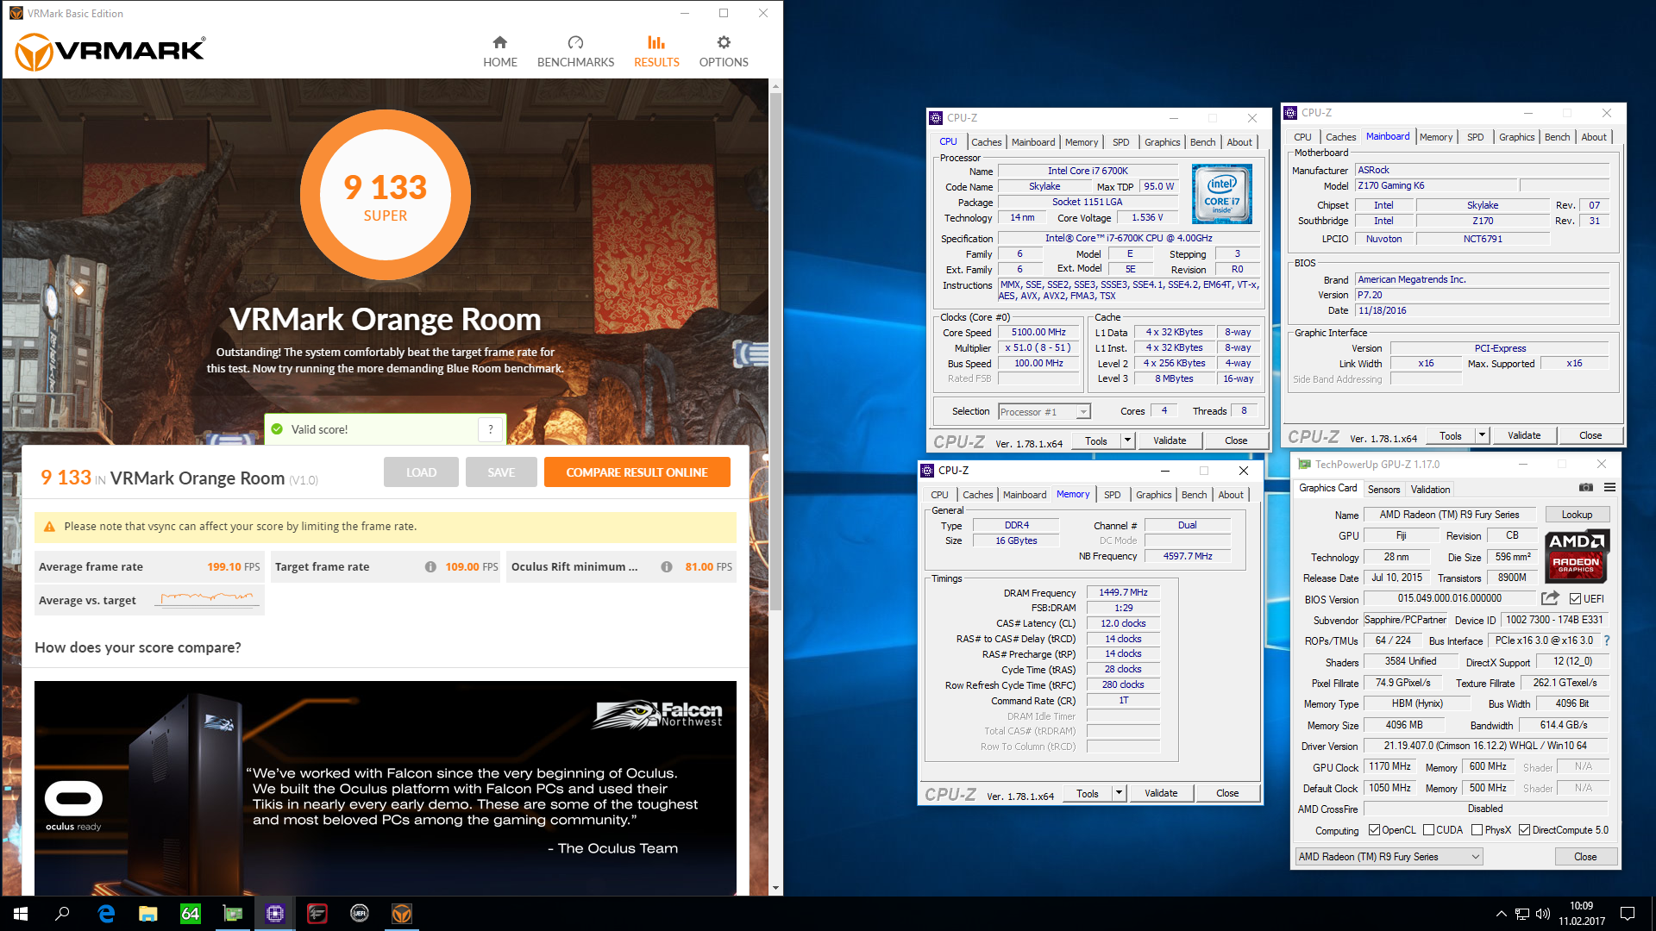Click the Bus Interface question mark in GPU-Z
1656x931 pixels.
1607,640
